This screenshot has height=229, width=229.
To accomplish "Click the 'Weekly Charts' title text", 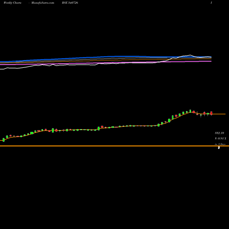I will [x=12, y=3].
